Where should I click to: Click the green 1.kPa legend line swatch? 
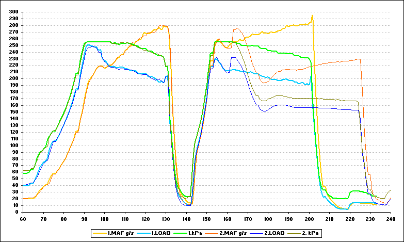pos(181,233)
